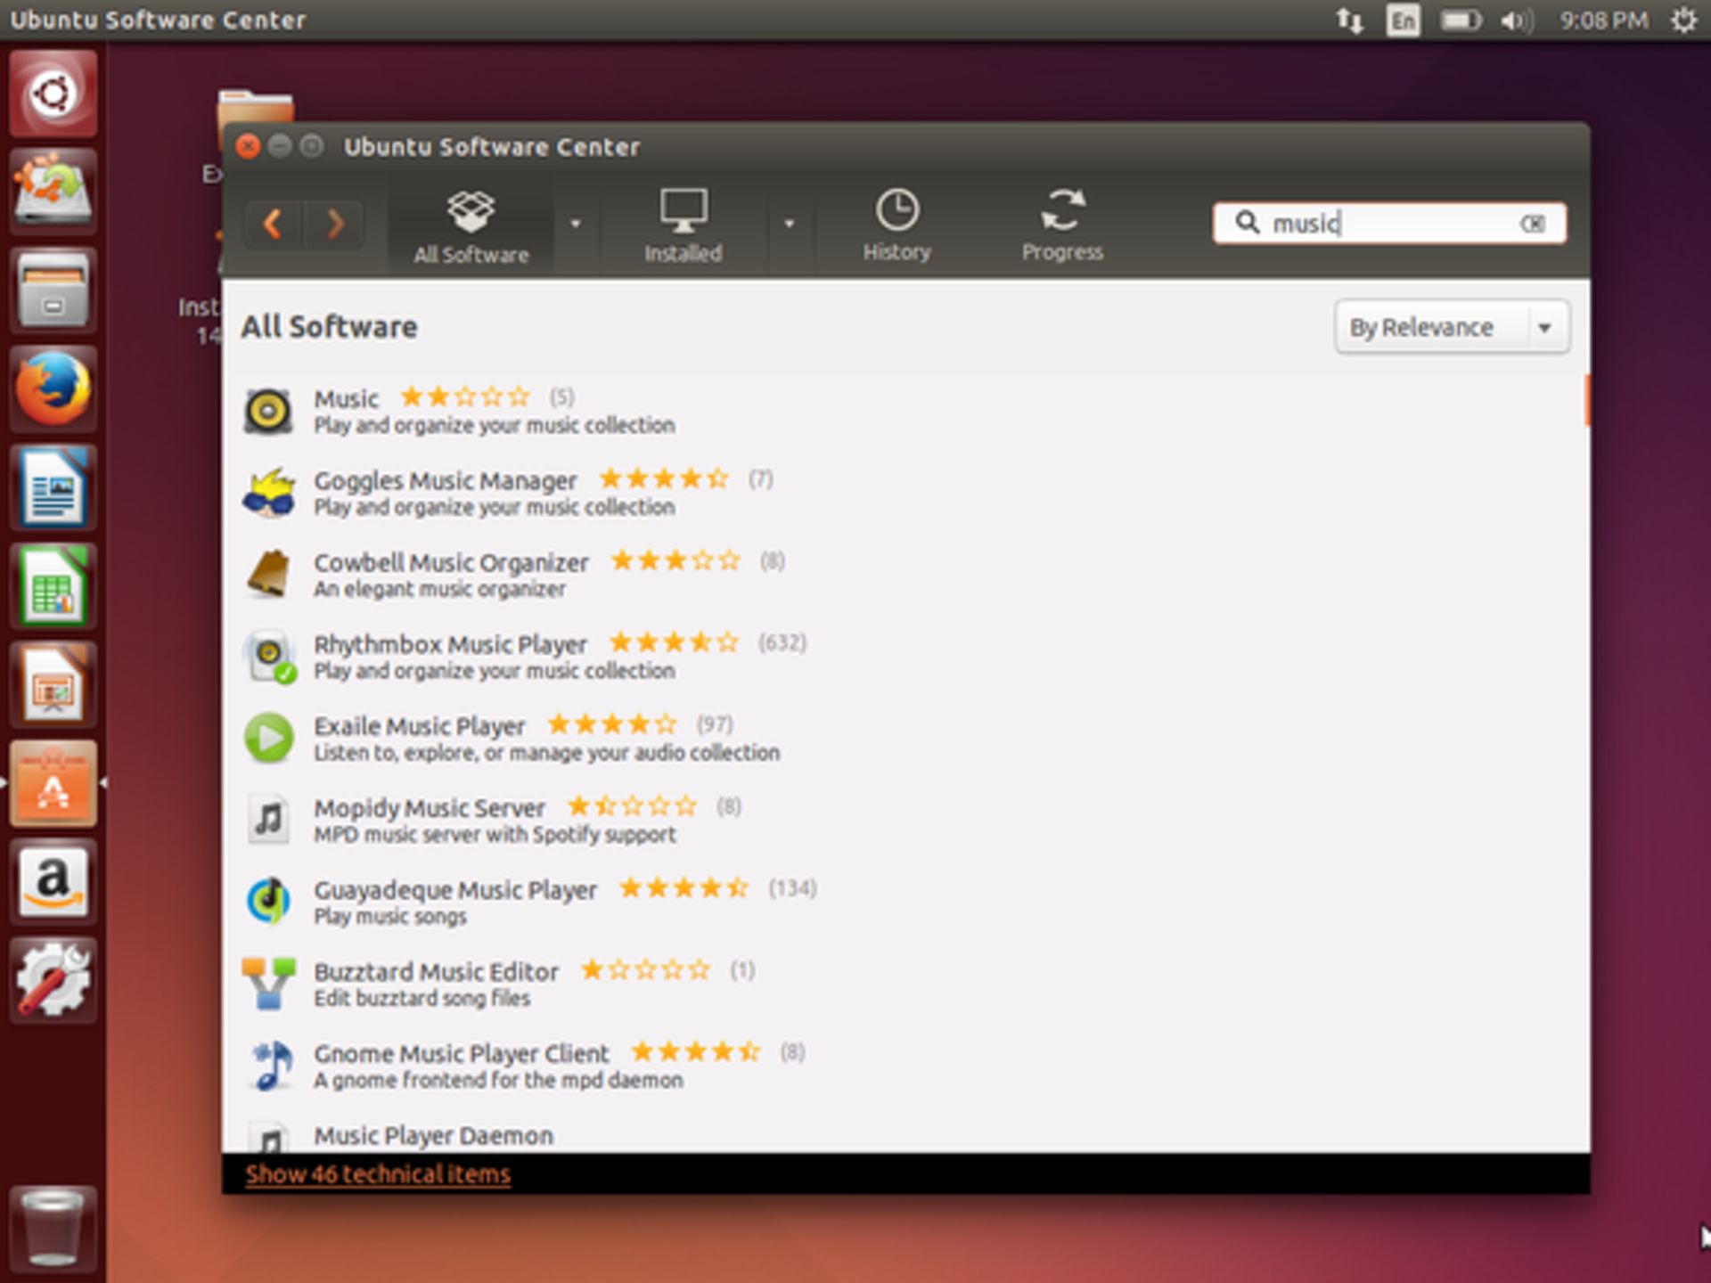Screen dimensions: 1711x1283
Task: Click the Music app speaker icon
Action: (268, 411)
